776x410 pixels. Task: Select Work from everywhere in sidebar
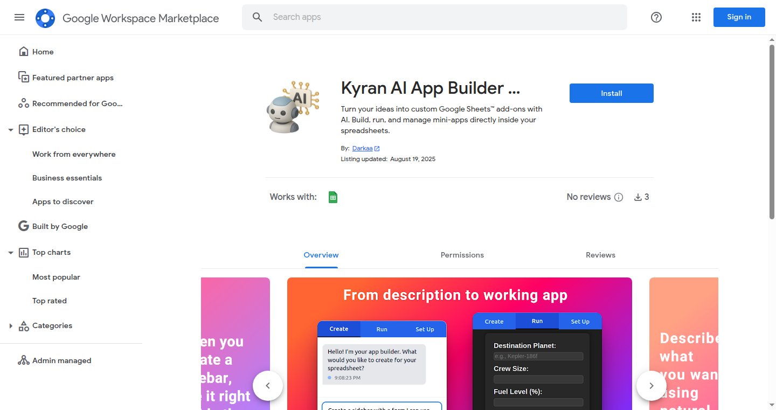click(74, 154)
